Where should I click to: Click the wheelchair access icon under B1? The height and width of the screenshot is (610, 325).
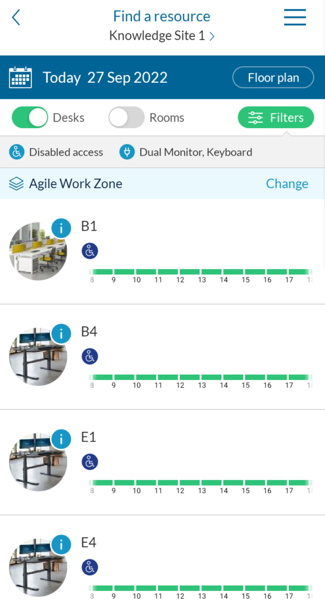click(90, 251)
